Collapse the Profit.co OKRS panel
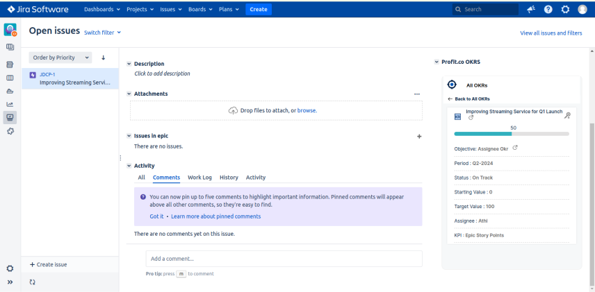The image size is (595, 292). point(437,62)
